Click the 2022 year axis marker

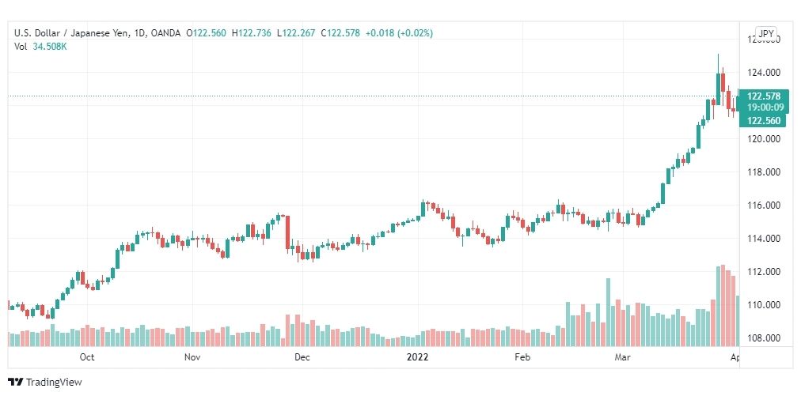pyautogui.click(x=417, y=356)
